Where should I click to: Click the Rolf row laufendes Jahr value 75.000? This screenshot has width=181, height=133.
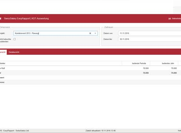[x=174, y=68]
